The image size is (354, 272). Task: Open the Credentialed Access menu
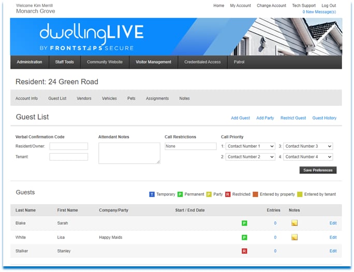coord(202,62)
